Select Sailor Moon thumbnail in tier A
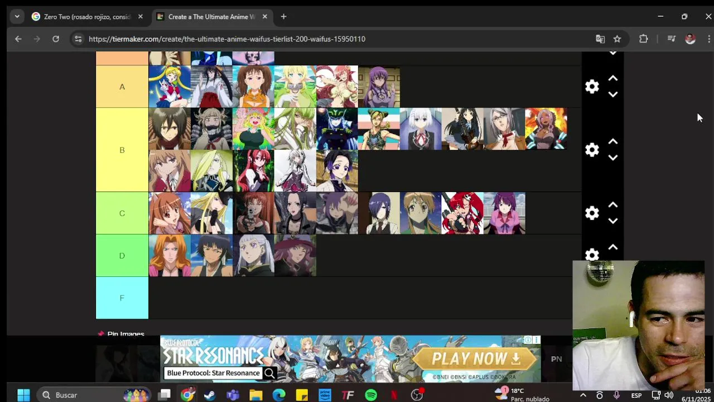The image size is (714, 402). pos(170,87)
